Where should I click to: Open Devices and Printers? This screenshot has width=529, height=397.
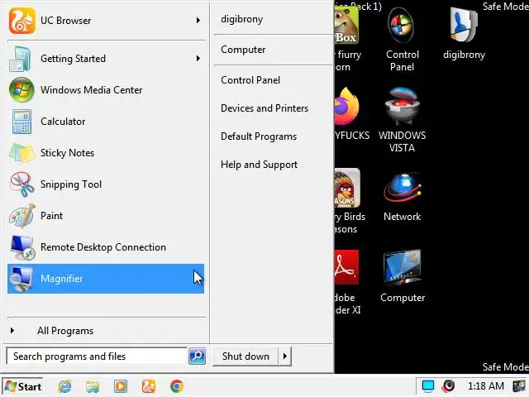[264, 108]
